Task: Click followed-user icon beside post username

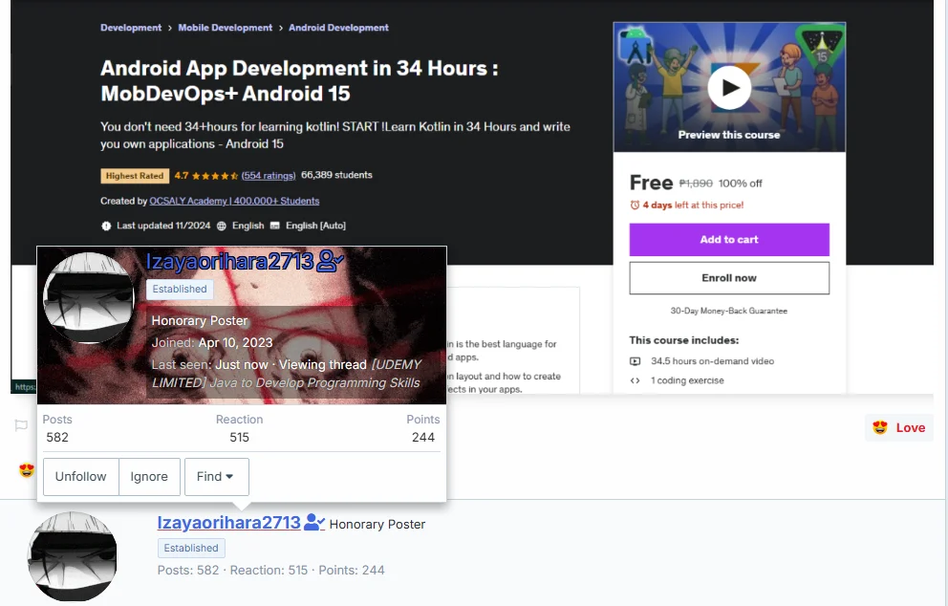Action: pos(314,523)
